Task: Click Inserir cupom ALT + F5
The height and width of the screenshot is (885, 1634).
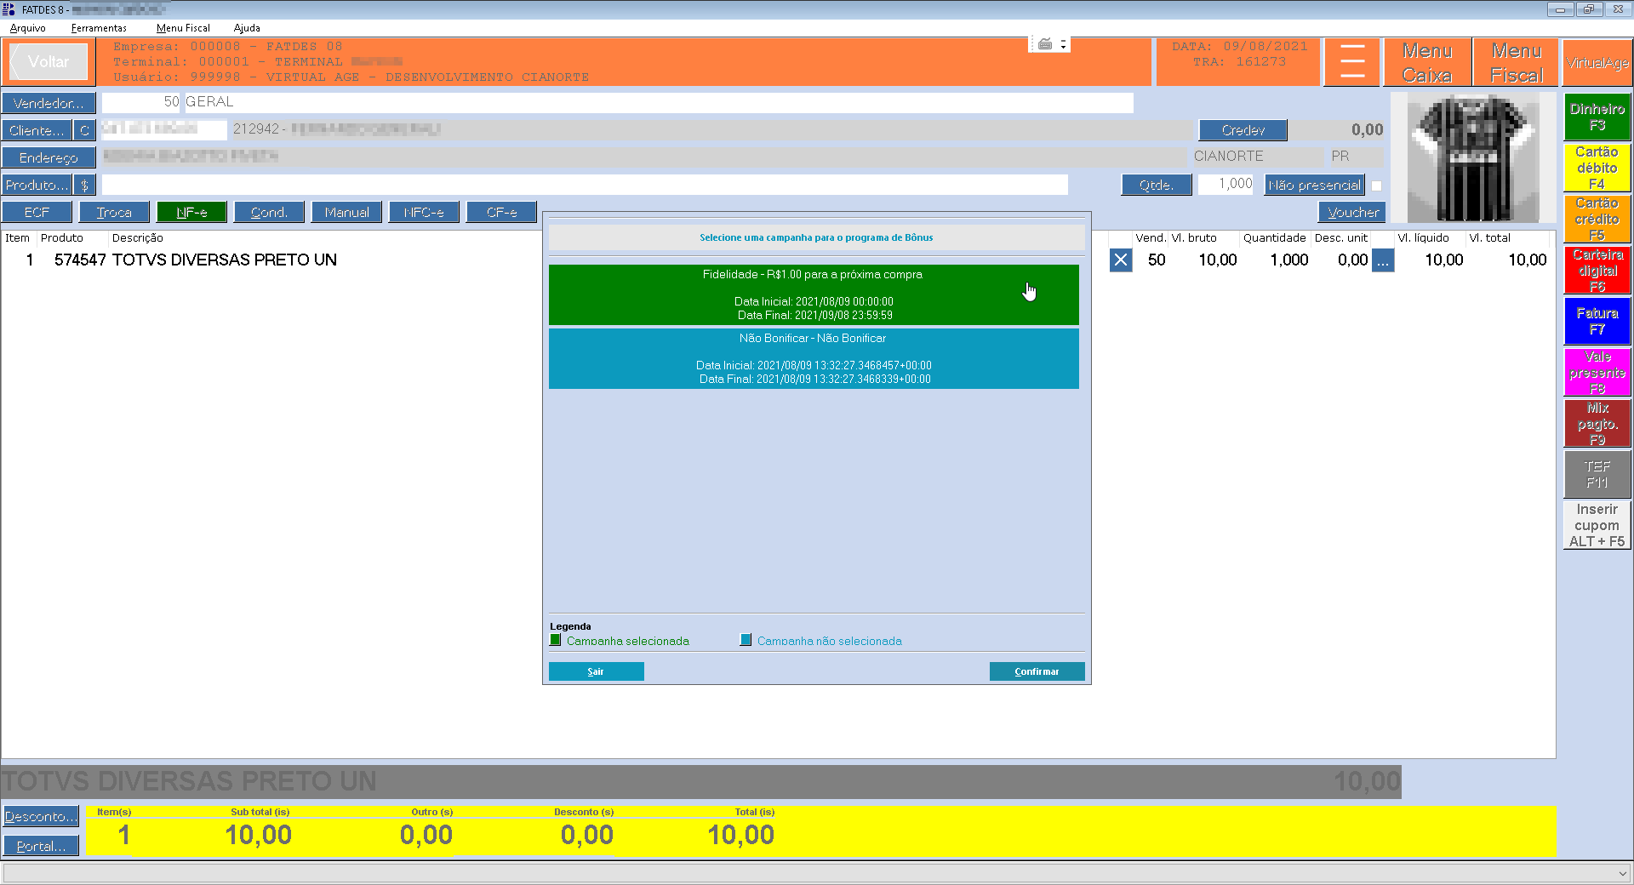Action: pyautogui.click(x=1597, y=525)
